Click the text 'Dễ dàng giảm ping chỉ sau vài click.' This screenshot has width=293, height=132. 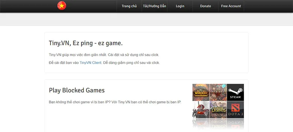[x=131, y=63]
